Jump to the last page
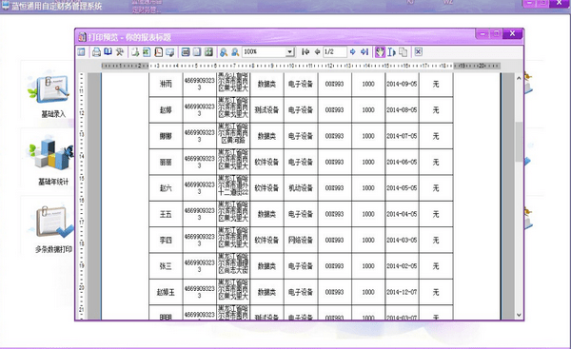The height and width of the screenshot is (349, 571). (364, 52)
